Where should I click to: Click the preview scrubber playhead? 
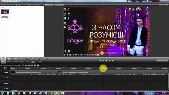48,58
